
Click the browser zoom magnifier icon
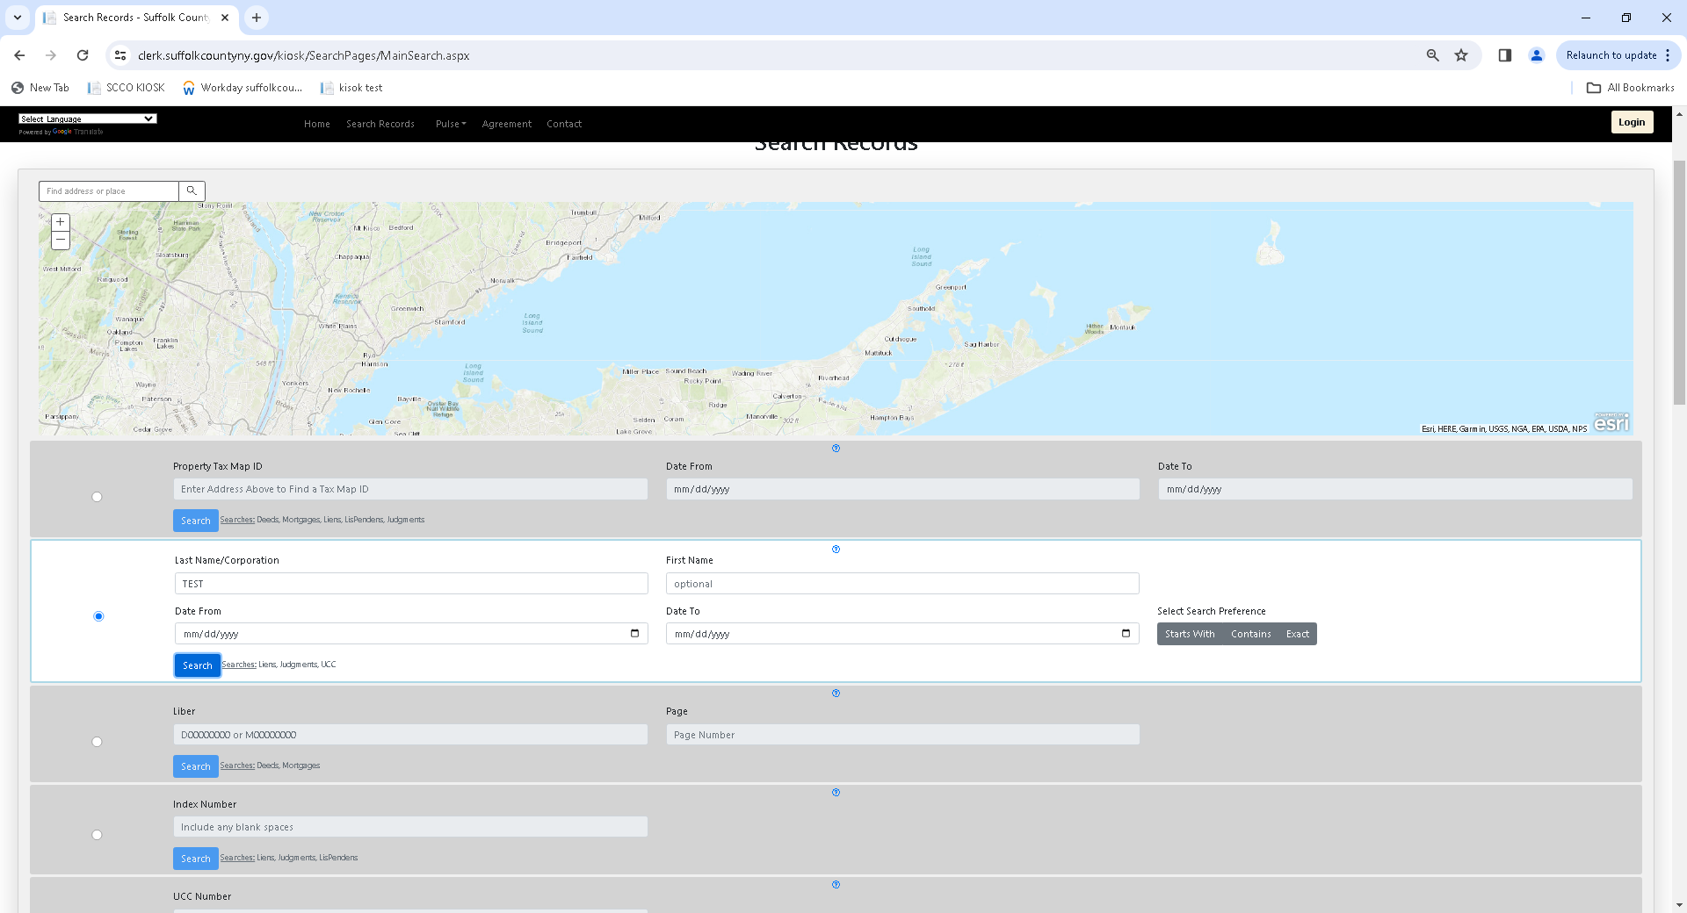coord(1433,55)
